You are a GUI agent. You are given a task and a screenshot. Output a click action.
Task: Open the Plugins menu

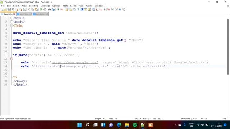click(x=89, y=6)
